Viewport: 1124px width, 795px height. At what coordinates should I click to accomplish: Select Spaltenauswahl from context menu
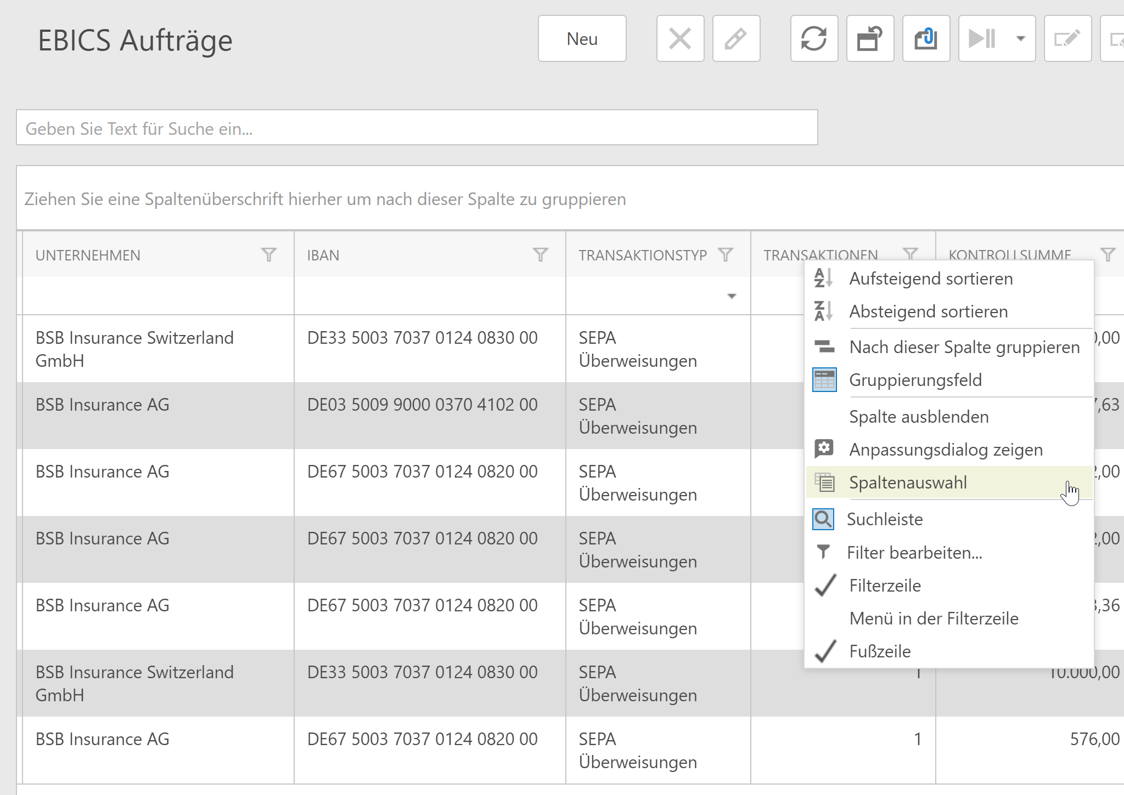click(908, 482)
